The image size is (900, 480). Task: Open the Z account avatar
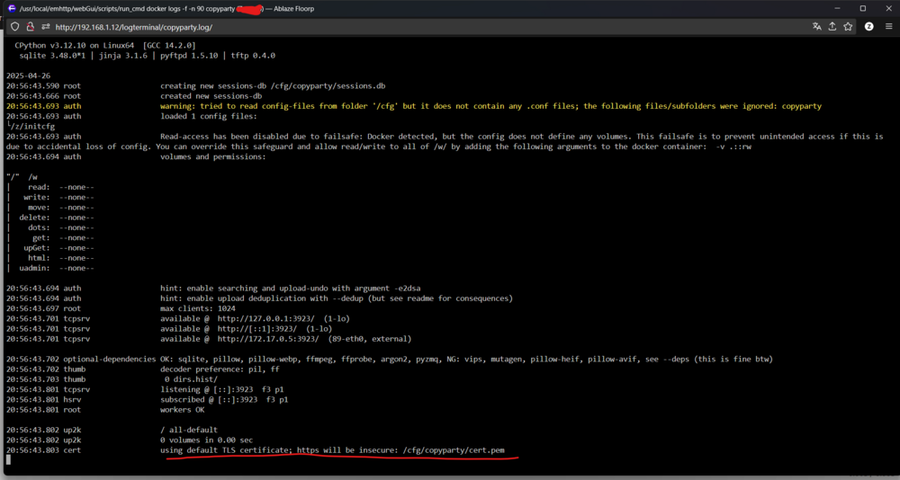click(869, 26)
